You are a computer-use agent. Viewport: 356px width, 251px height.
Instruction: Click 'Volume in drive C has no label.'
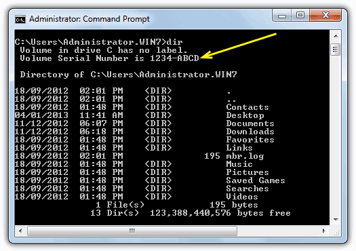point(104,50)
